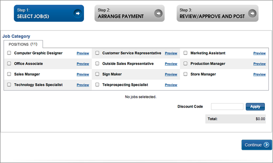Preview the Sign Maker position

[x=171, y=75]
